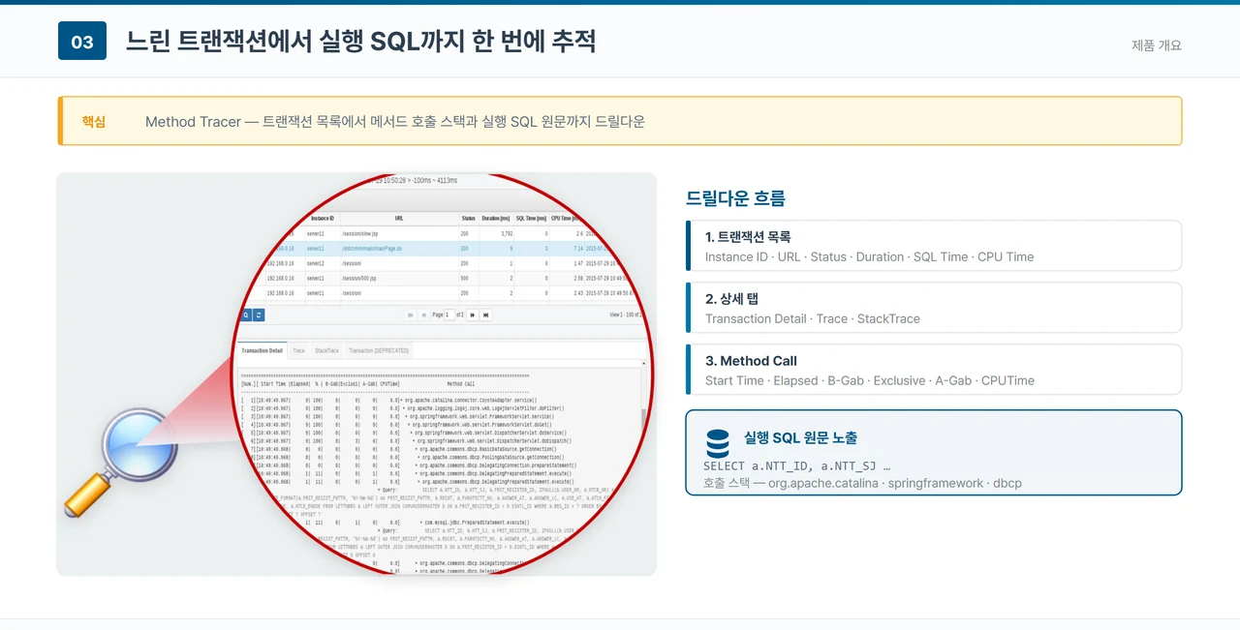Click the search magnifier button below the table

[x=246, y=315]
